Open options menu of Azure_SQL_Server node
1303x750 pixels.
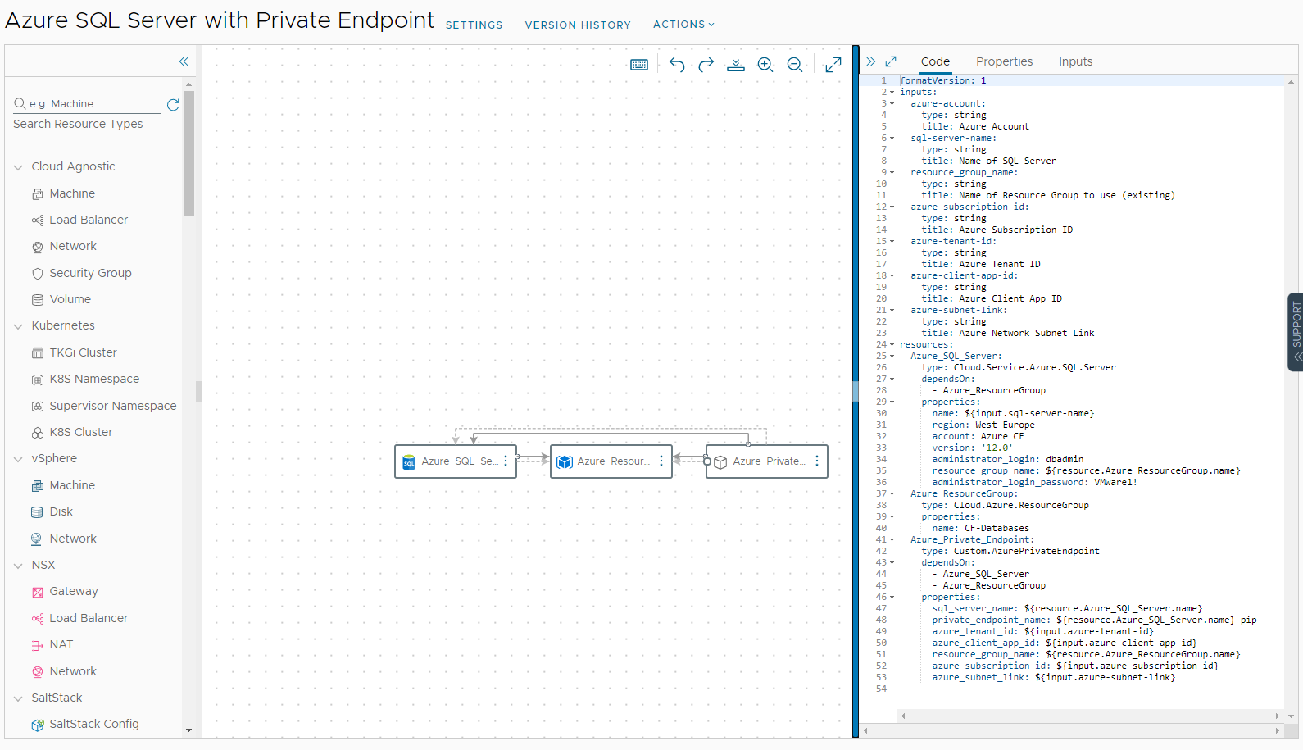(506, 461)
